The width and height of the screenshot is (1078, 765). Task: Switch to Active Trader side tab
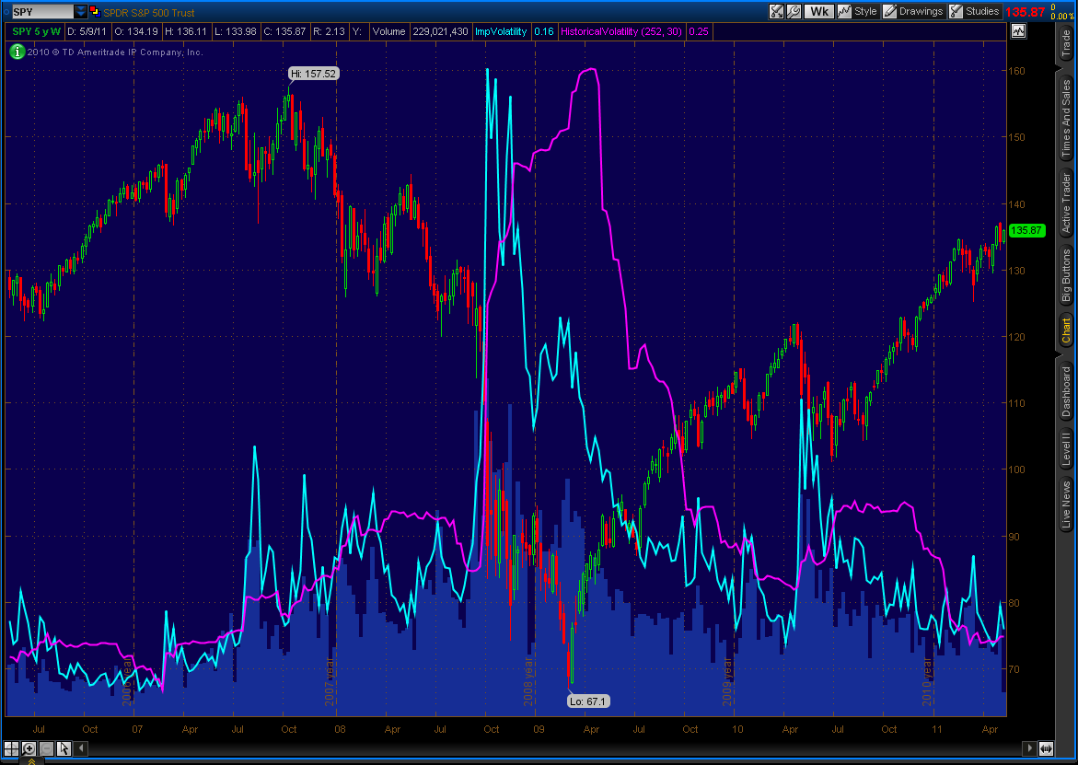(x=1066, y=203)
